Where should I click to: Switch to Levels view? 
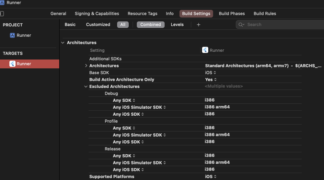(x=177, y=25)
